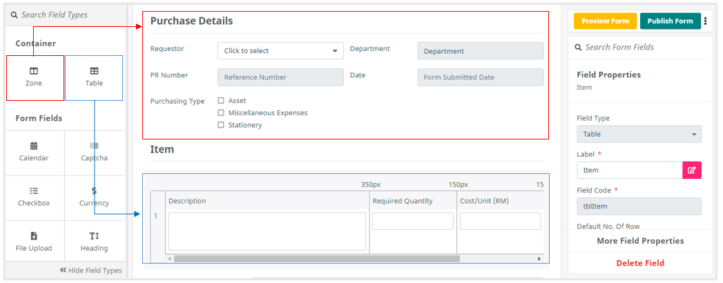The width and height of the screenshot is (723, 283).
Task: Click the Purchasing Type label
Action: click(x=177, y=101)
